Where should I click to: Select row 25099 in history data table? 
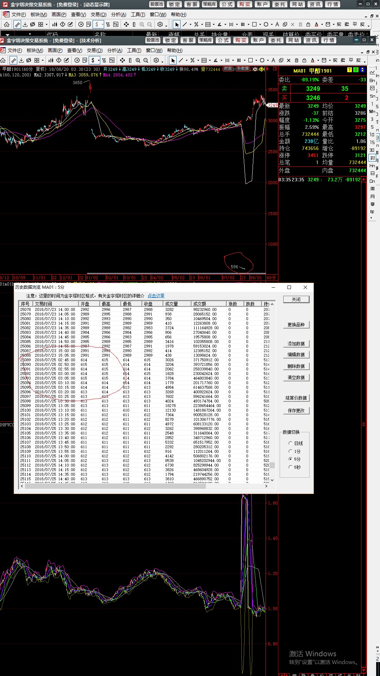pos(144,406)
